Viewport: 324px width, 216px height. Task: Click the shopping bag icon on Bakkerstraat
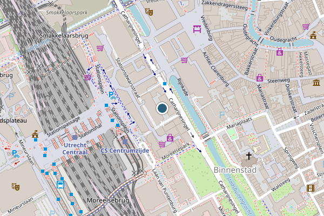tap(280, 52)
